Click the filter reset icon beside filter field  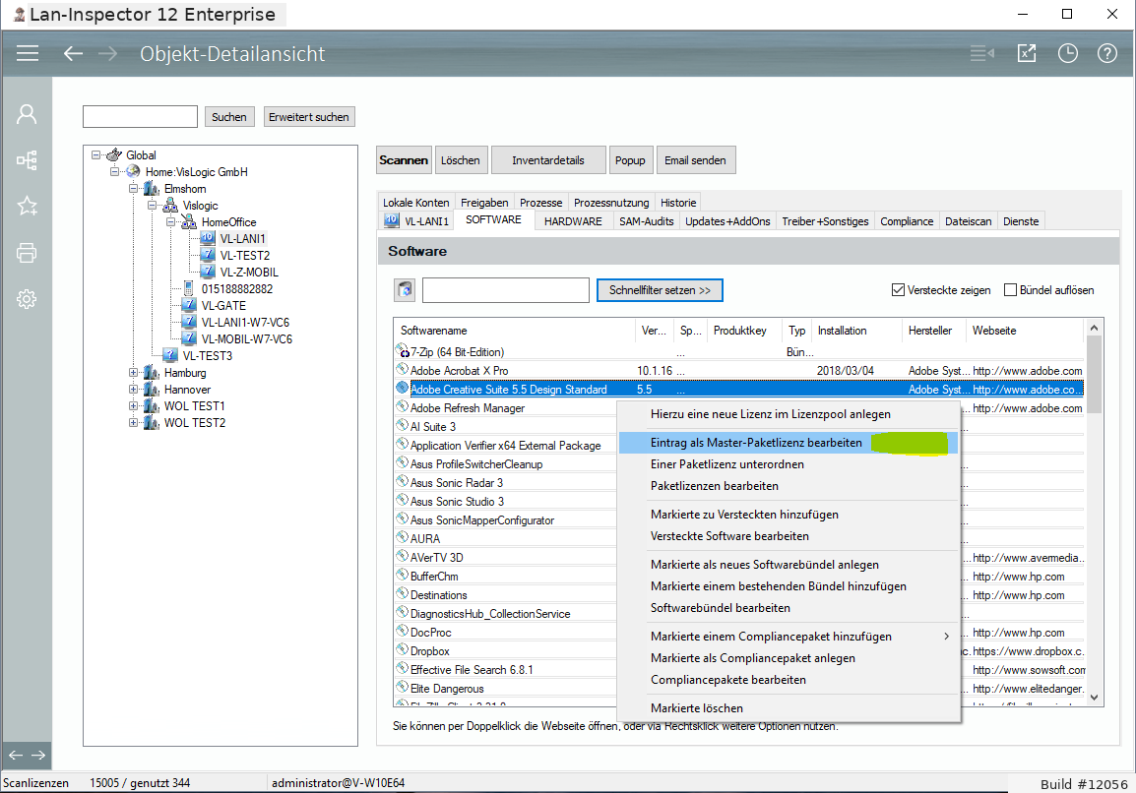pos(405,290)
